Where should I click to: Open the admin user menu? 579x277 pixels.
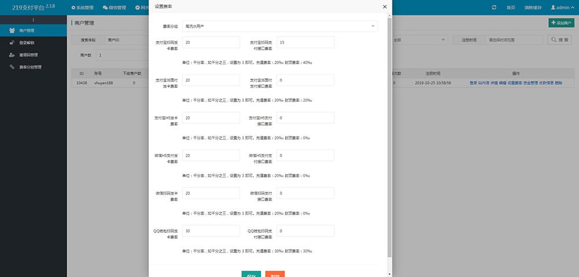pyautogui.click(x=560, y=8)
